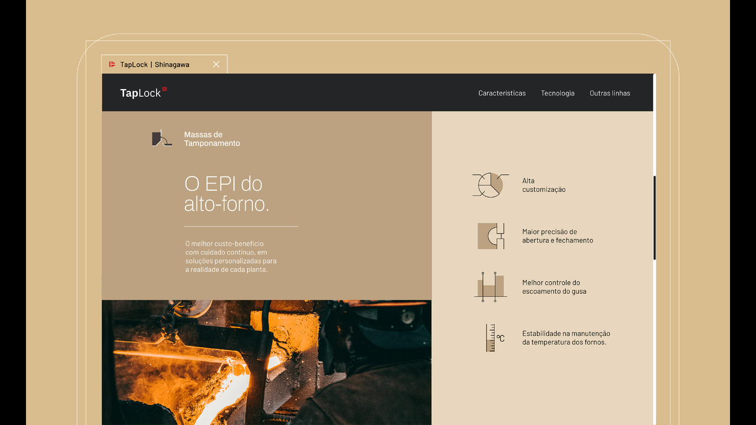Select "Melhor controle do escoamento do gusa"

(553, 287)
